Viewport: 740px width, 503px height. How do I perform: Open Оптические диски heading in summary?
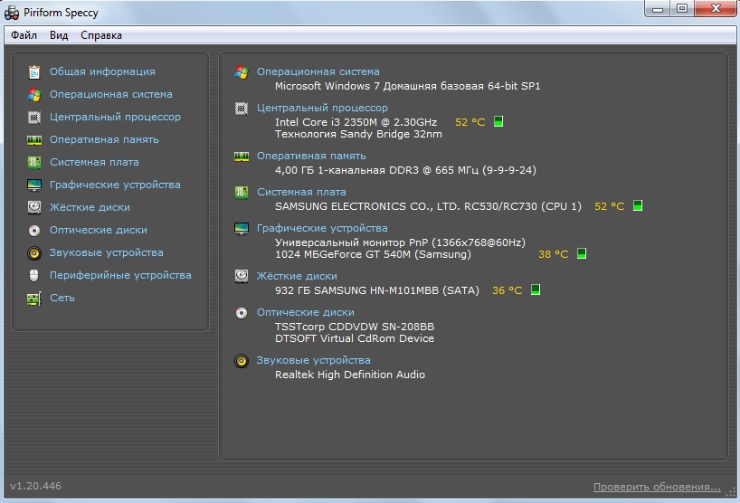click(x=306, y=312)
